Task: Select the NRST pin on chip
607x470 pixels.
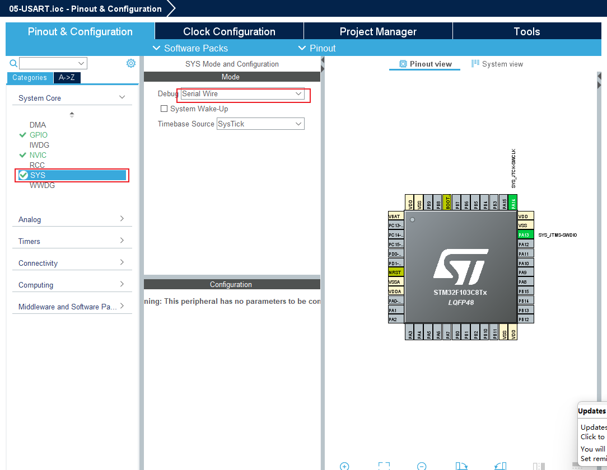Action: (396, 272)
